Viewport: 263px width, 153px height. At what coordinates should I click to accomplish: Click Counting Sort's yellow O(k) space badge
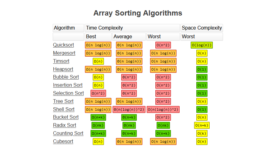click(x=202, y=133)
